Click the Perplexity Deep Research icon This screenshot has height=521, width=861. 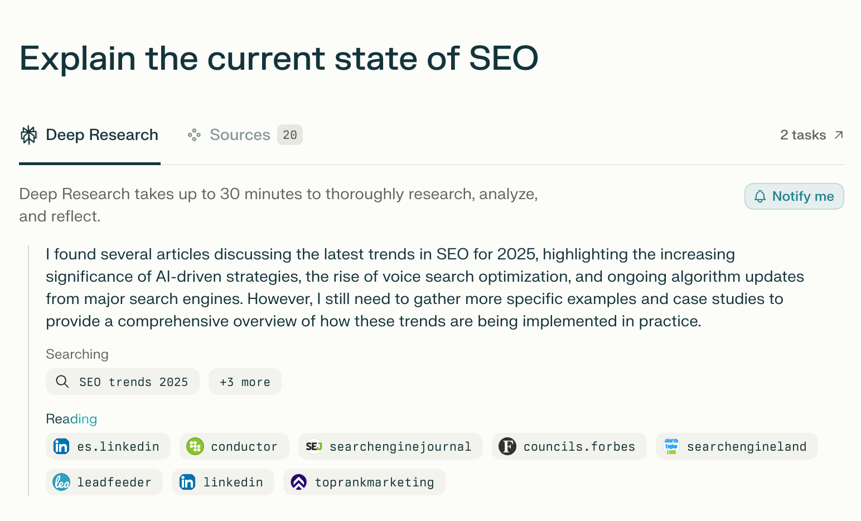pyautogui.click(x=28, y=135)
